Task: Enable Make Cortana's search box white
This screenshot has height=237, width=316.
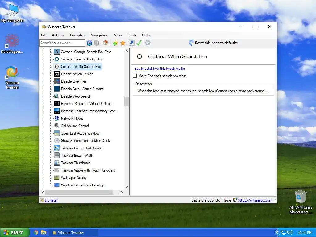Action: pyautogui.click(x=135, y=76)
